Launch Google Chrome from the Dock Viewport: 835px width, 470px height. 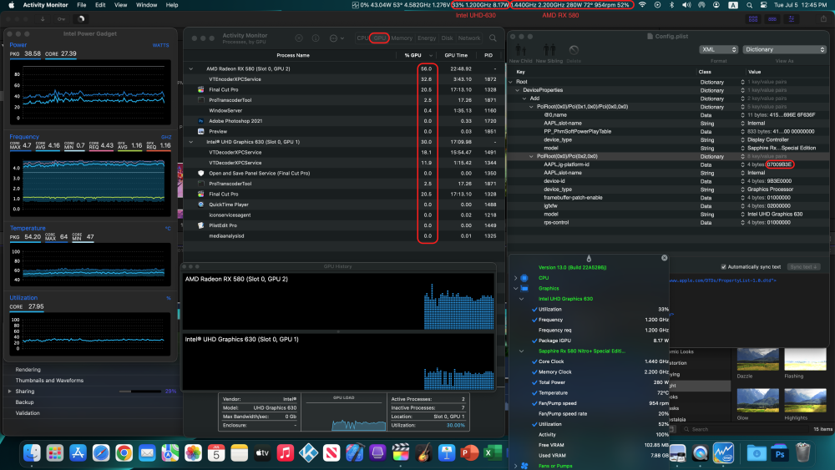click(x=124, y=453)
